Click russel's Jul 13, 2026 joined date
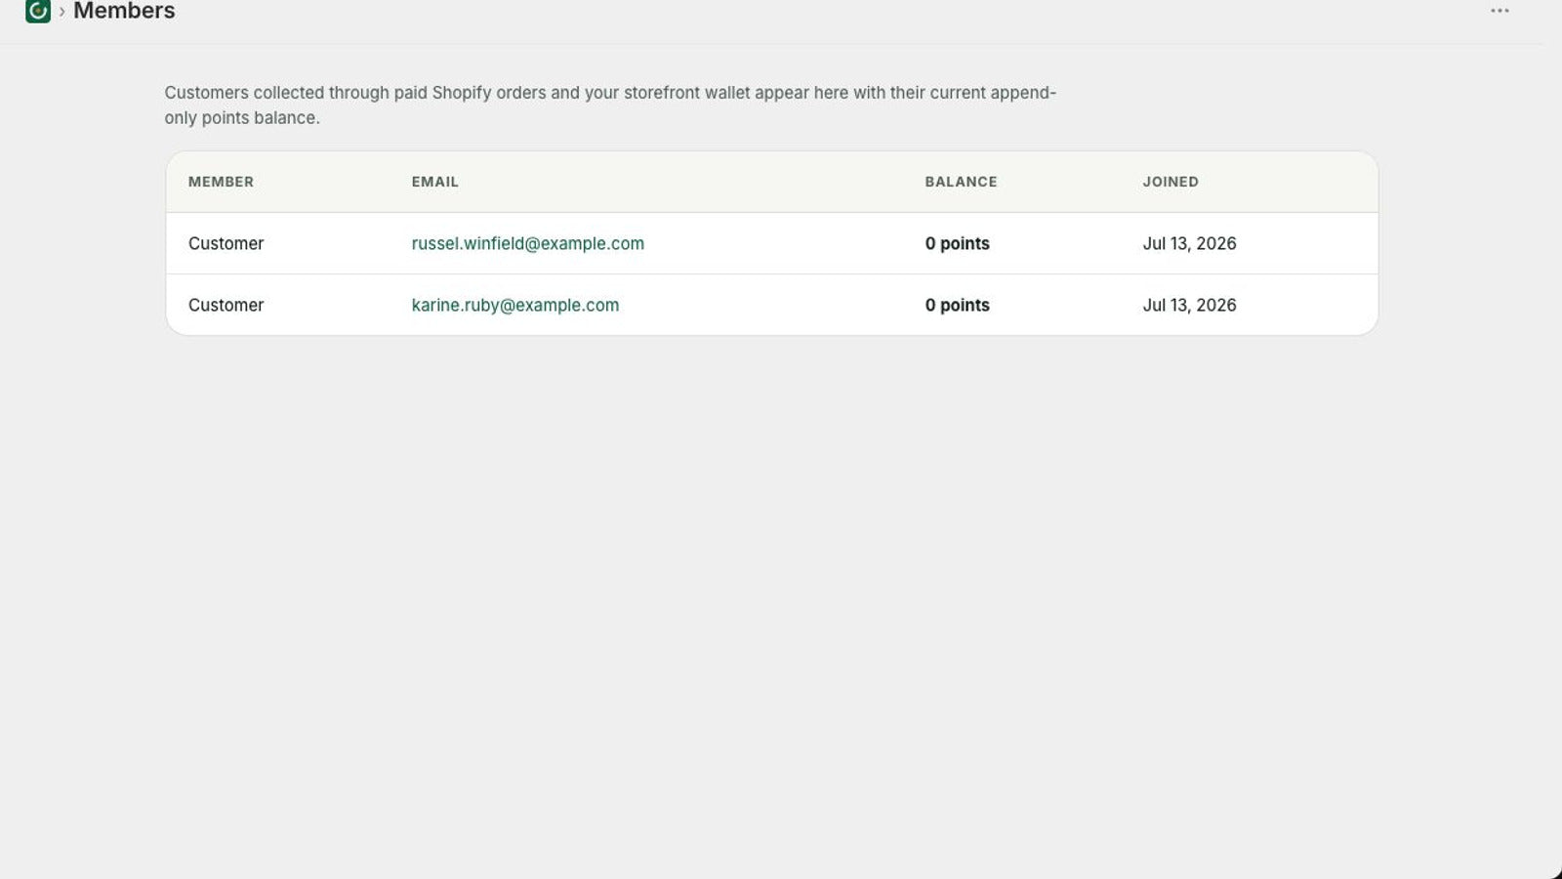 point(1189,243)
